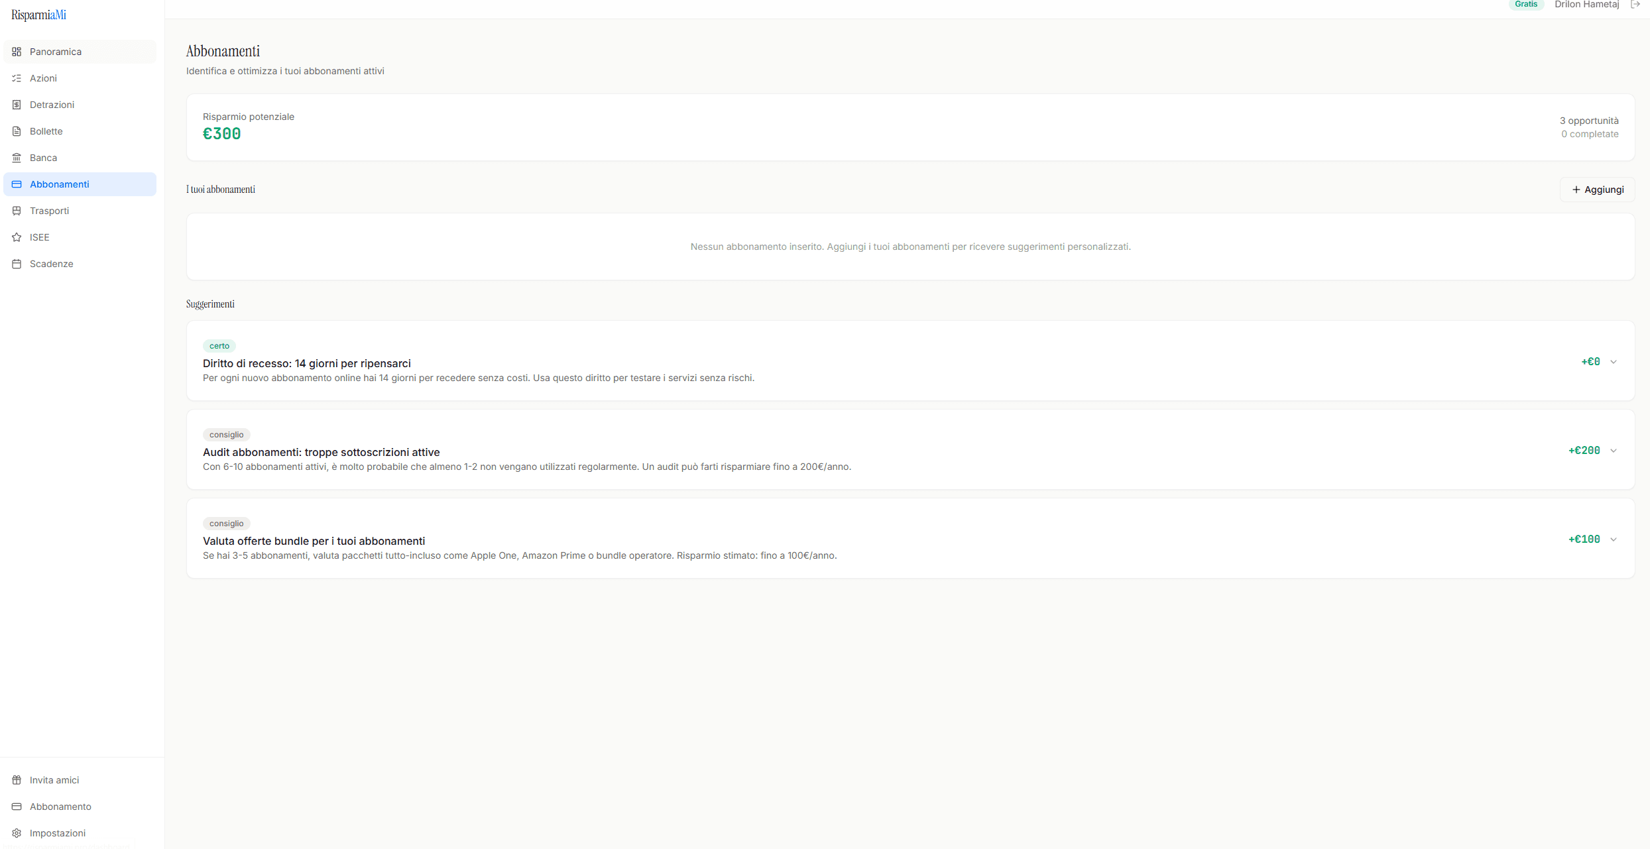Click the Aggiungi button
The height and width of the screenshot is (849, 1650).
tap(1597, 190)
